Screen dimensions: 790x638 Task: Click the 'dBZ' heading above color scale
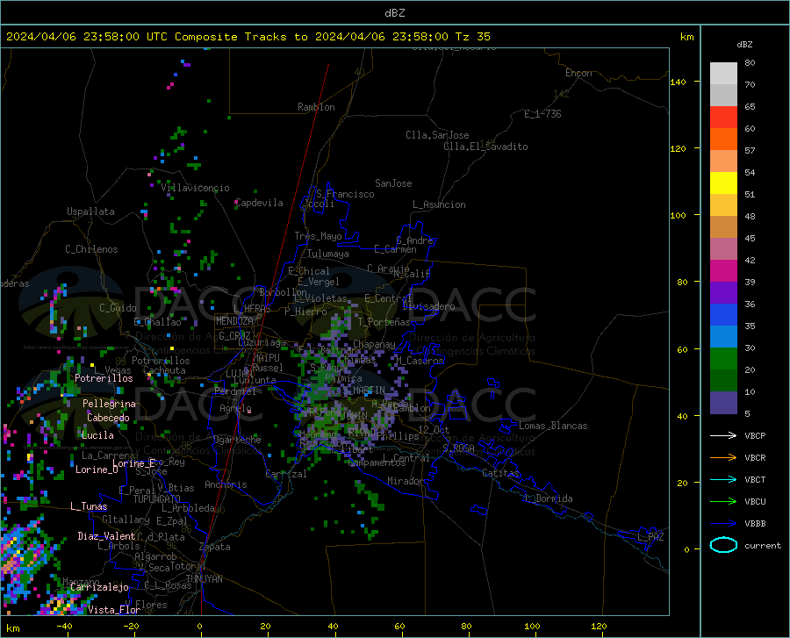(744, 44)
